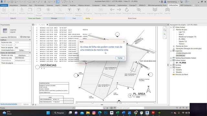The image size is (207, 116).
Task: Select Vínculos do Revit in browser
Action: [x=181, y=74]
